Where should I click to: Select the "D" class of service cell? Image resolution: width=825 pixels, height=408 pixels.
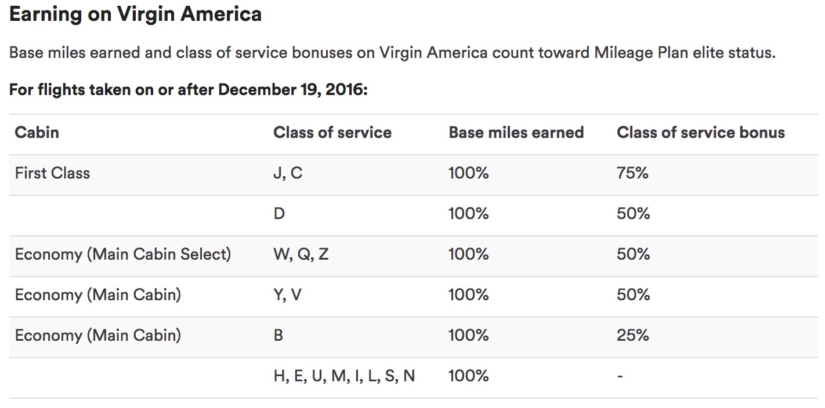coord(279,214)
